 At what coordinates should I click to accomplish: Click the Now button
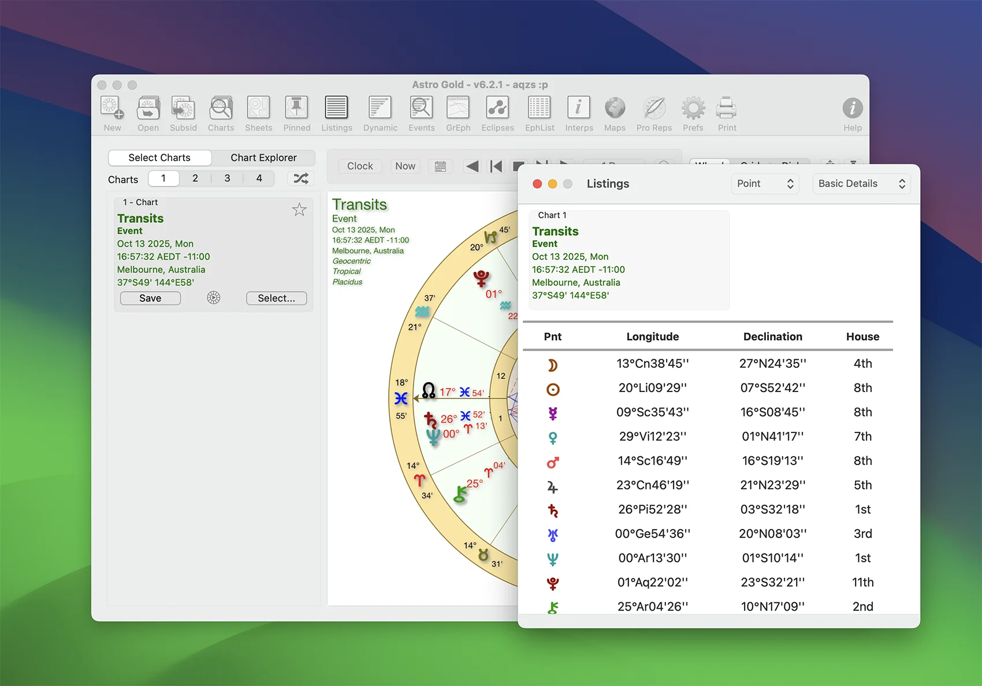click(405, 166)
